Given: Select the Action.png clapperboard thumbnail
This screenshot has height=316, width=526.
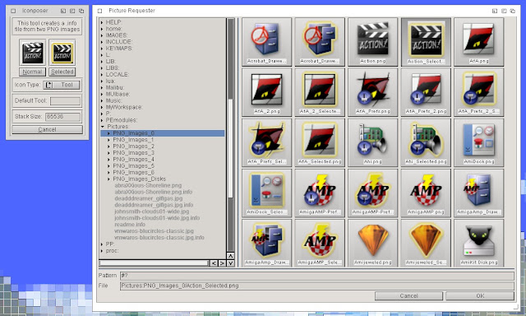Looking at the screenshot, I should point(372,42).
